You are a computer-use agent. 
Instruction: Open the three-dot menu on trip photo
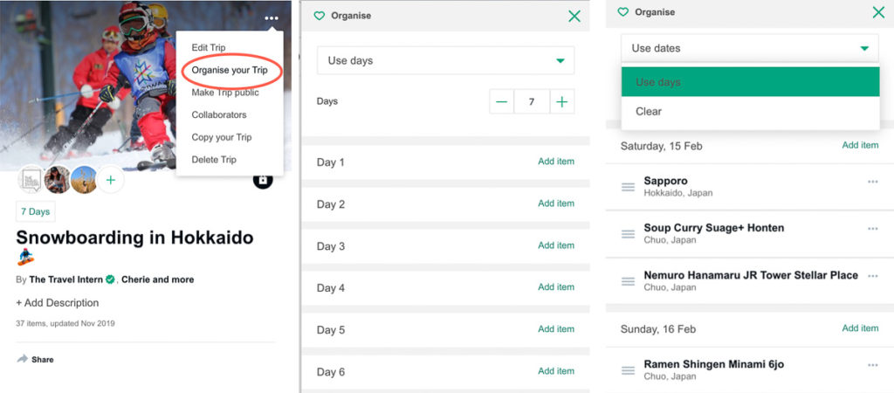pos(272,19)
